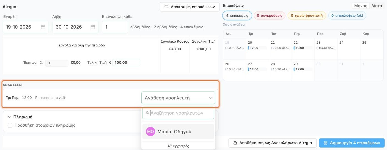Open the 12:00 visit on Tuesday 27
Image resolution: width=387 pixels, height=150 pixels.
click(257, 69)
